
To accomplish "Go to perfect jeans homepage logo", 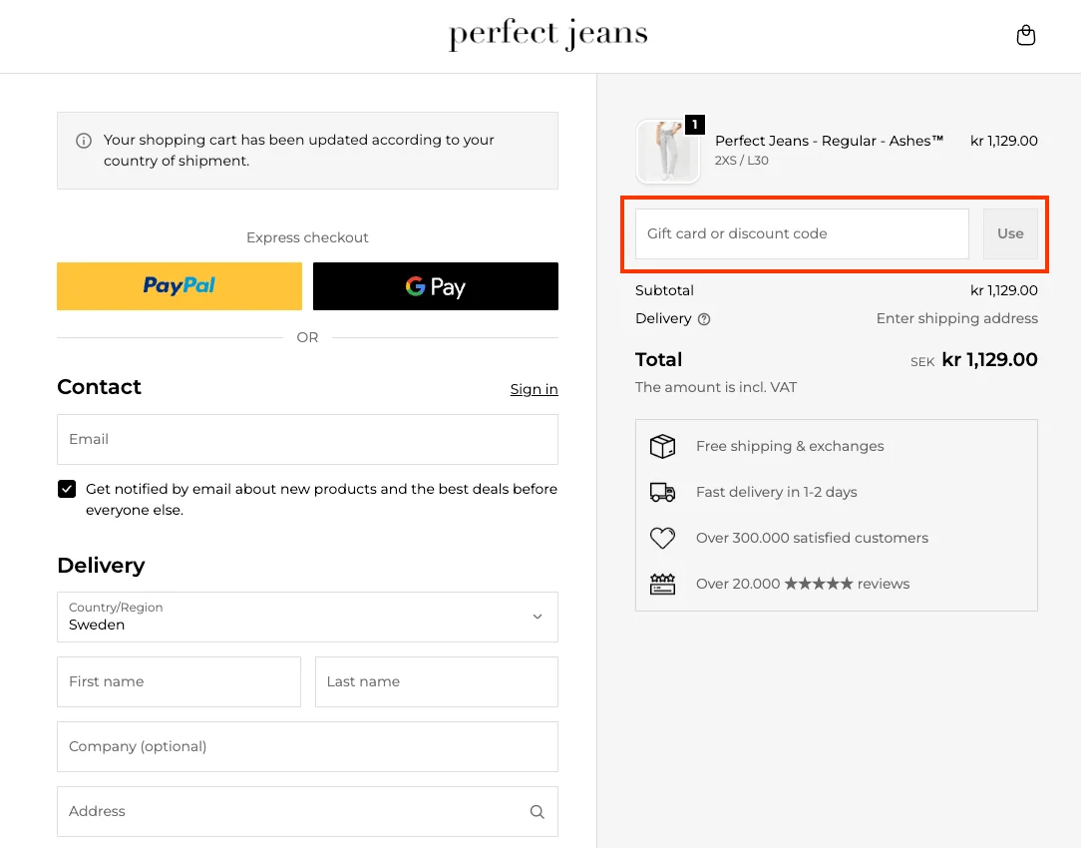I will pos(547,35).
